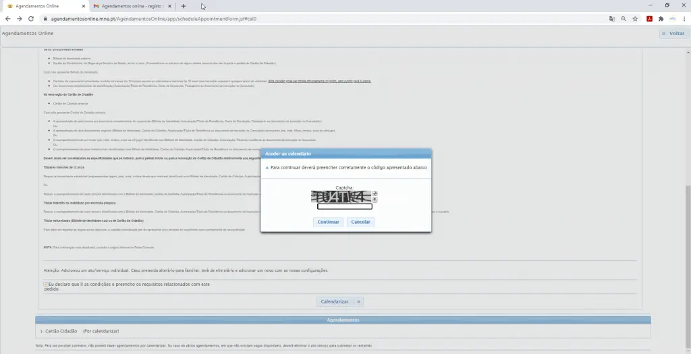Open the Chrome profile avatar

click(673, 19)
